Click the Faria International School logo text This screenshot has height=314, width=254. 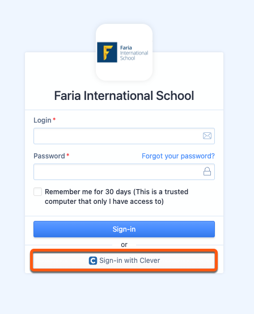134,53
